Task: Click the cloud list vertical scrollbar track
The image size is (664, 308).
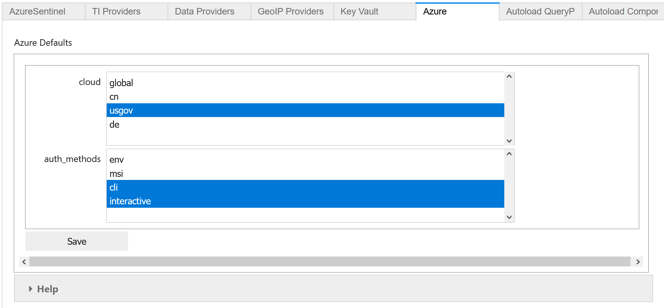Action: (509, 109)
